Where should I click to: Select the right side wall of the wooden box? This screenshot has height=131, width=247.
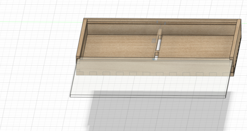pyautogui.click(x=236, y=47)
